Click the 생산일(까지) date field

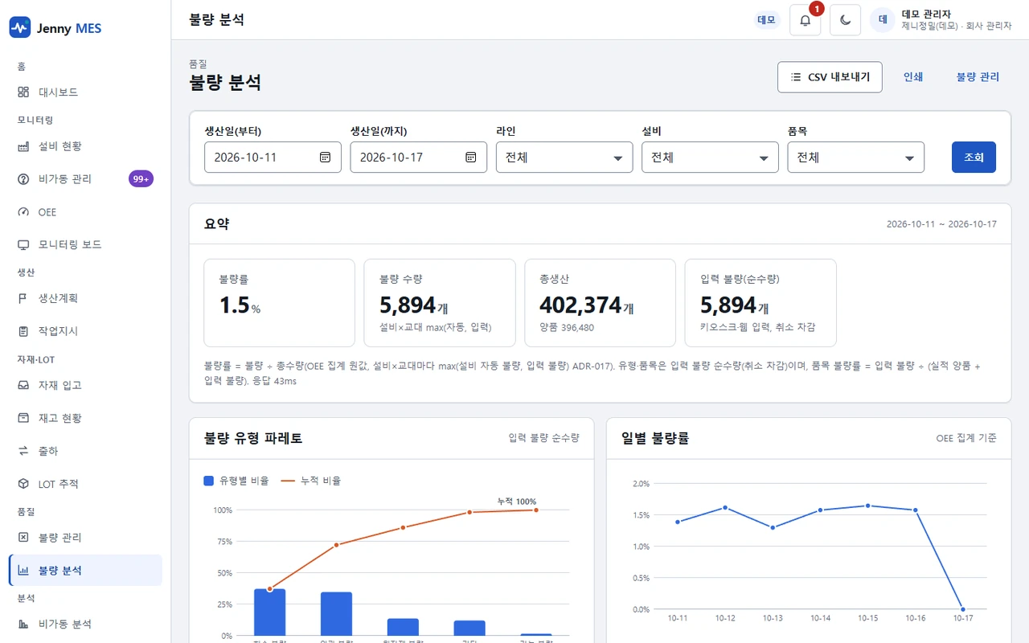coord(419,158)
